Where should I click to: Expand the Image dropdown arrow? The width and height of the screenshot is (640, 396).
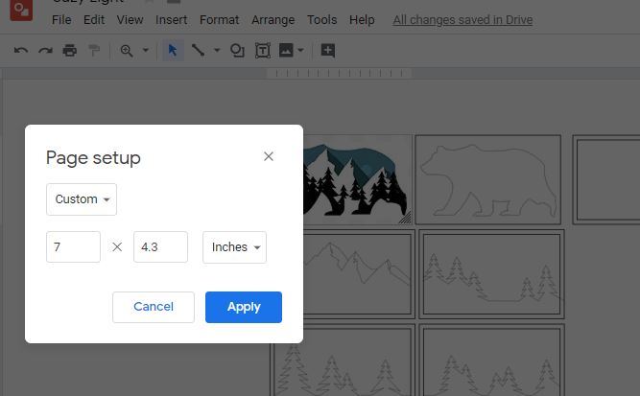coord(301,51)
